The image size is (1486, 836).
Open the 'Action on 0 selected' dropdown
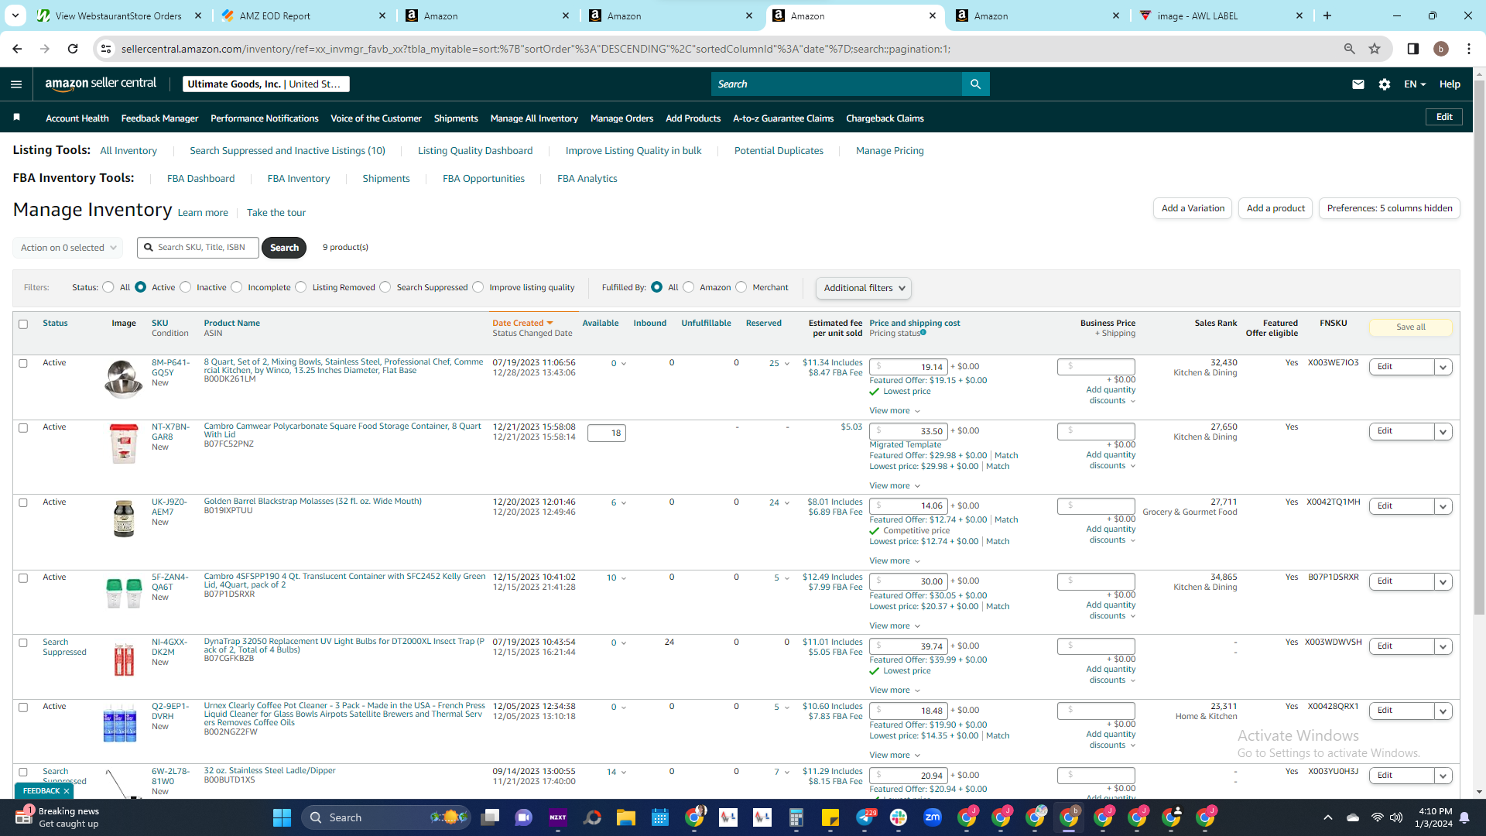(x=68, y=248)
